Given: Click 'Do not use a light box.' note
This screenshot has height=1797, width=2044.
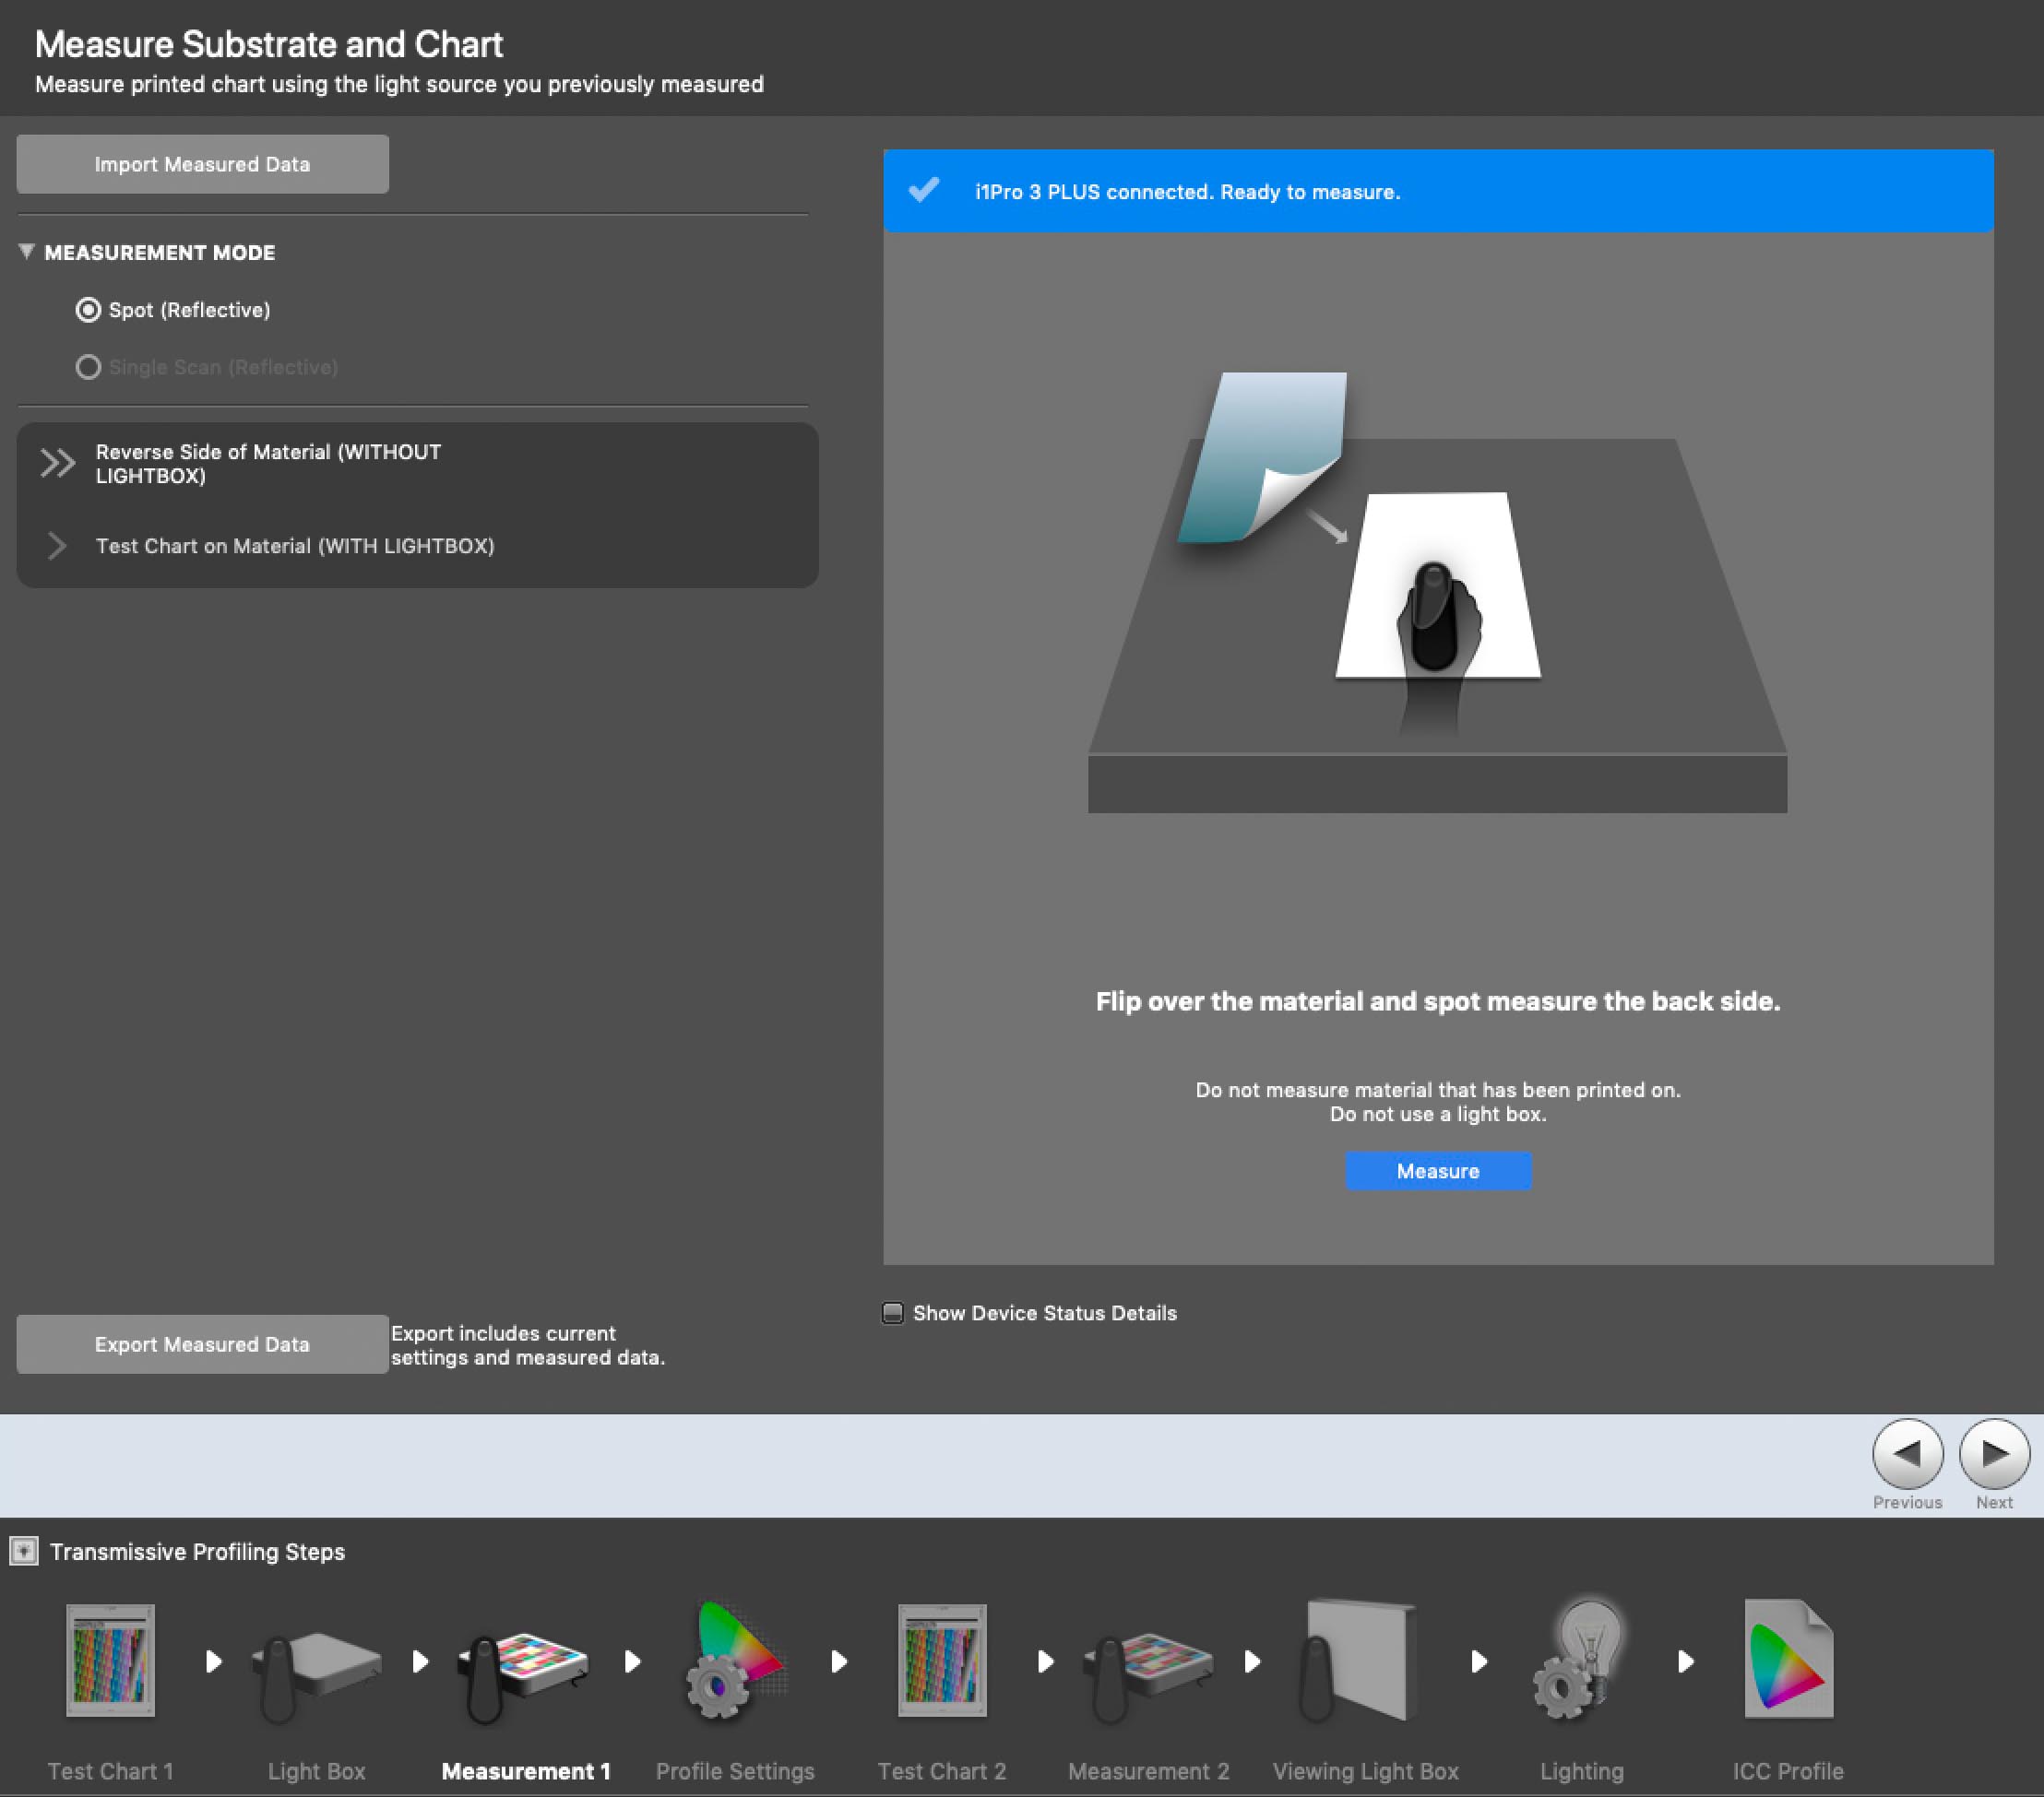Looking at the screenshot, I should click(x=1438, y=1114).
